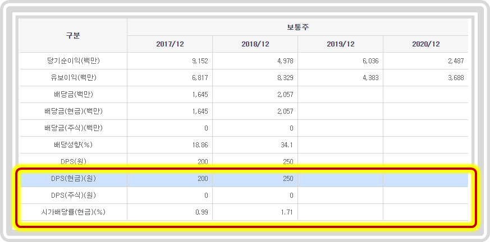490x242 pixels.
Task: Select the 2019/12 column header
Action: coord(340,44)
